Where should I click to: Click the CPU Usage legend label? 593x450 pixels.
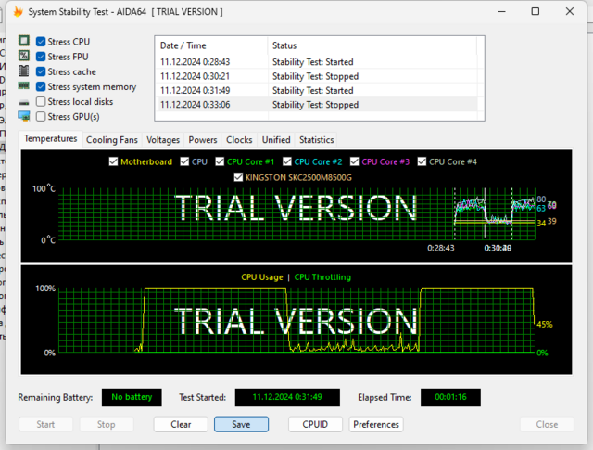[262, 277]
